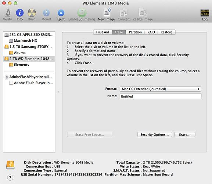This screenshot has width=212, height=184.
Task: Select the Akuma volume
Action: click(x=29, y=53)
